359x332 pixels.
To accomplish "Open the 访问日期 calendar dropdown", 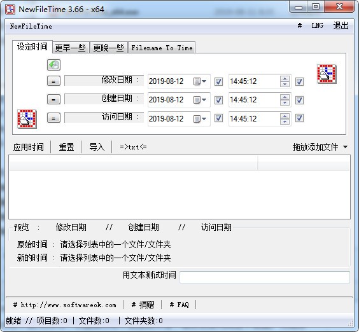I will pyautogui.click(x=200, y=118).
